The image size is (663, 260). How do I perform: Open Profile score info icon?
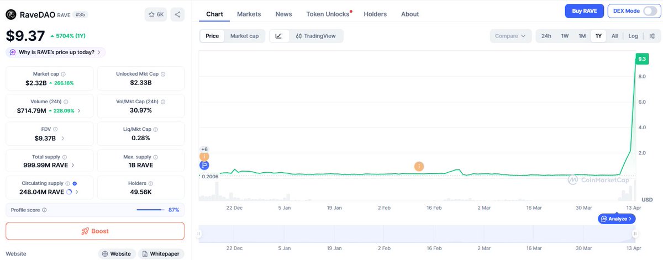tap(44, 210)
